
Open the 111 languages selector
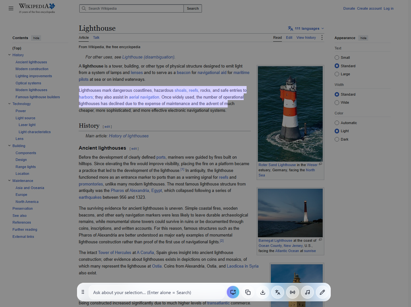(x=306, y=28)
